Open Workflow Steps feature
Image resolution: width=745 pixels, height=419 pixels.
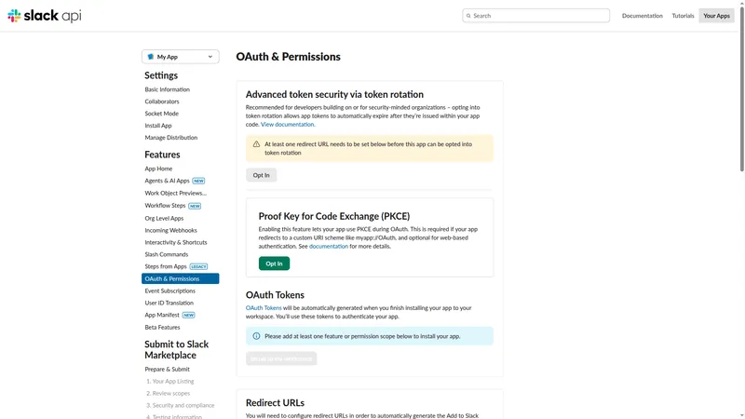click(x=166, y=205)
